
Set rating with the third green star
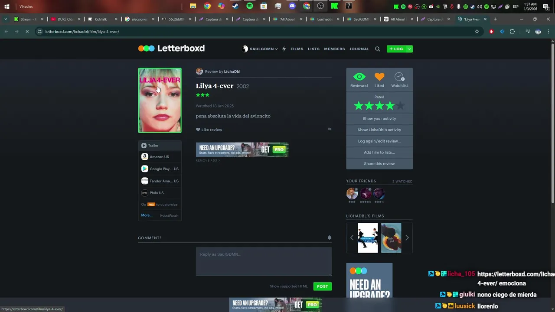coord(379,106)
